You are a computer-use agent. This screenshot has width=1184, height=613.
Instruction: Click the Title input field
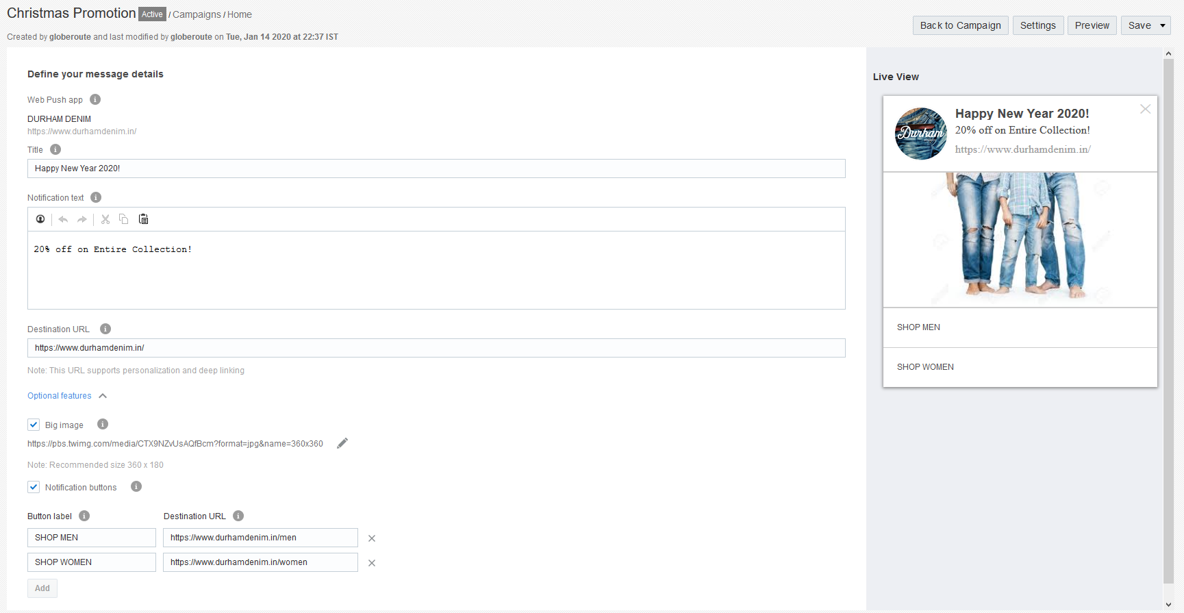pyautogui.click(x=436, y=168)
